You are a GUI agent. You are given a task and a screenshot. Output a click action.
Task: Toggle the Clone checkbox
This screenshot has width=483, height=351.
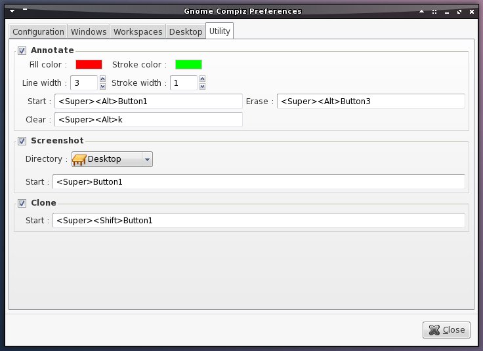click(x=22, y=203)
